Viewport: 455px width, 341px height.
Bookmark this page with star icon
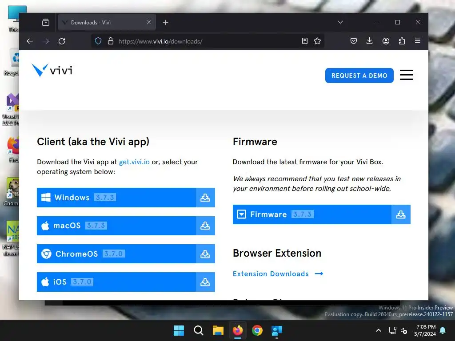pyautogui.click(x=317, y=41)
